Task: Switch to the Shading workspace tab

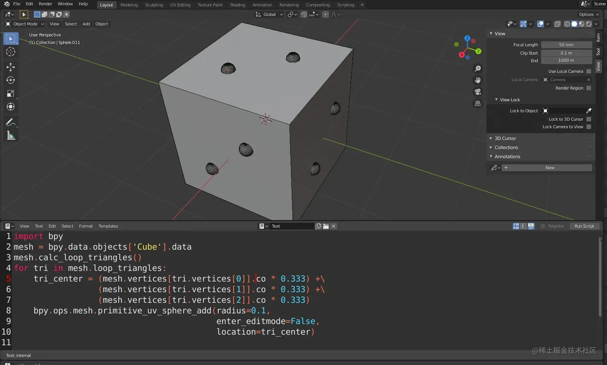Action: [x=237, y=4]
